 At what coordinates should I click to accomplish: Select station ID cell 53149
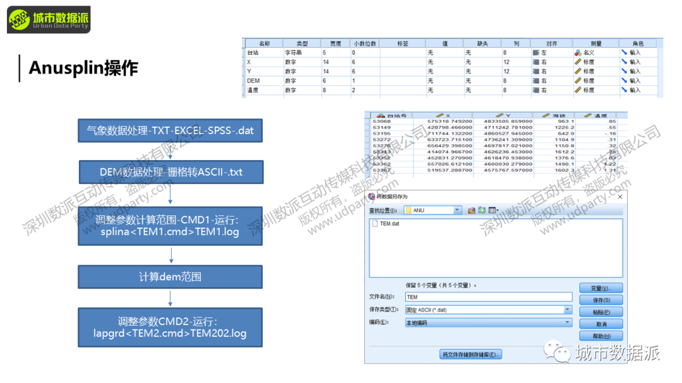point(392,127)
